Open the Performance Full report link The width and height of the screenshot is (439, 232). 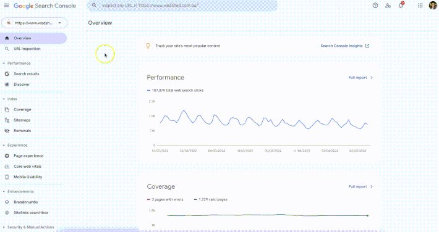360,77
